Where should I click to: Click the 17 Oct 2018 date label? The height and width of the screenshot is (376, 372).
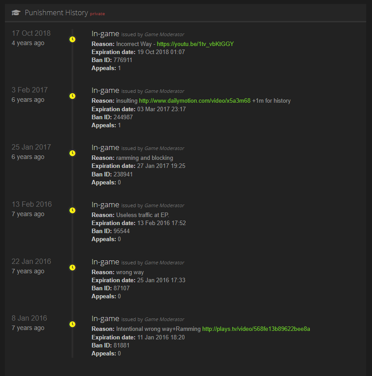click(31, 33)
